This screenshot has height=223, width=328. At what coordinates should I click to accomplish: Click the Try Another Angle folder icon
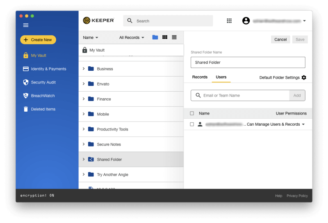pos(91,174)
